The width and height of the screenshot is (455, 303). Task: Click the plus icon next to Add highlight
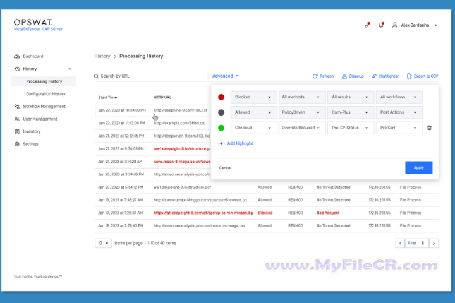pos(221,143)
